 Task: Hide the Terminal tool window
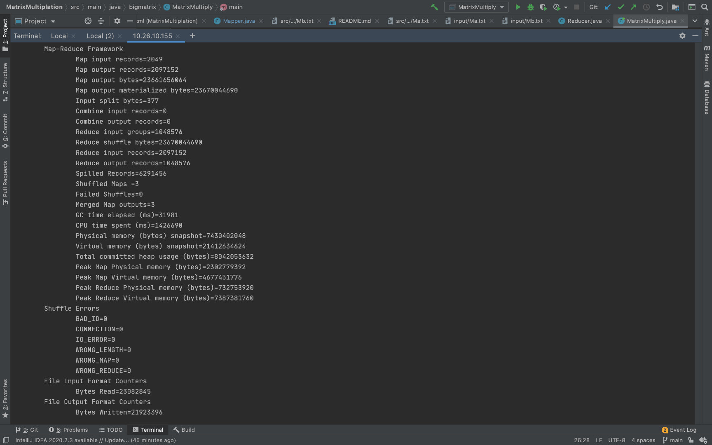(696, 36)
